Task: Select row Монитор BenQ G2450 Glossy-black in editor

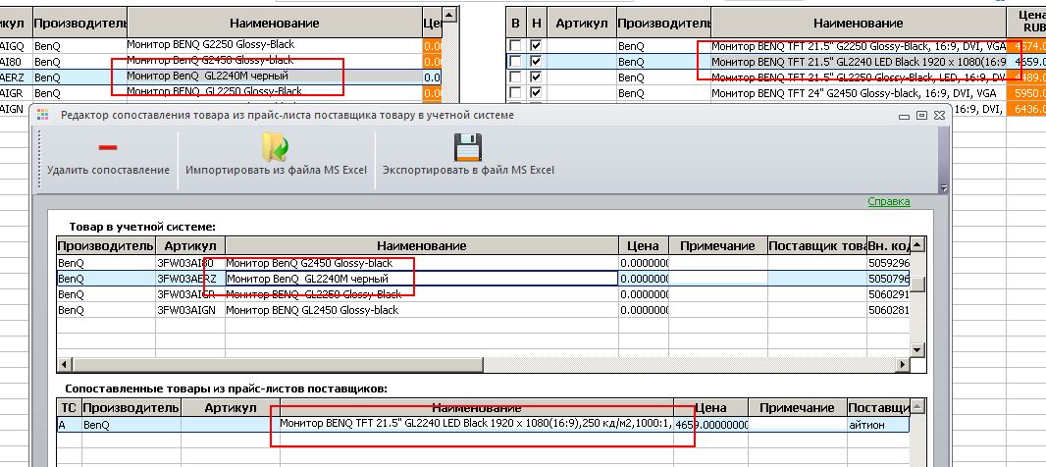Action: pos(422,263)
